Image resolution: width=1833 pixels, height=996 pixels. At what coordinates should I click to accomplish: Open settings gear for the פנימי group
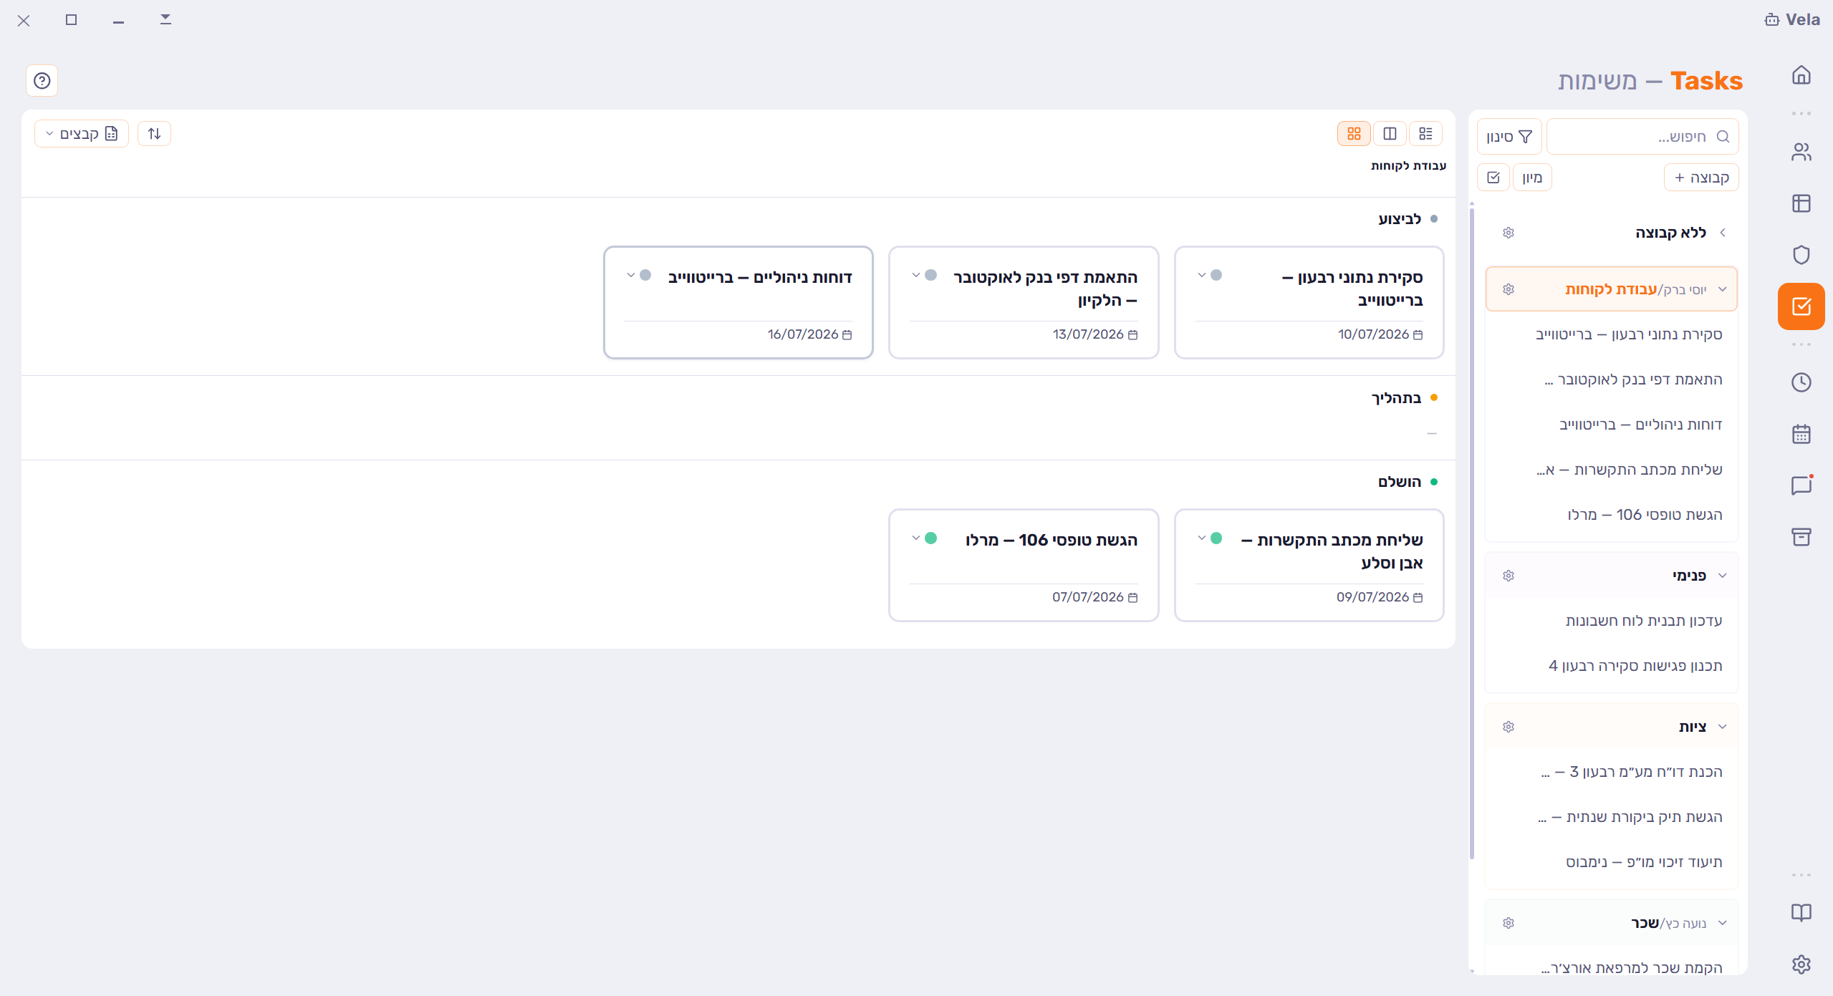click(1508, 576)
